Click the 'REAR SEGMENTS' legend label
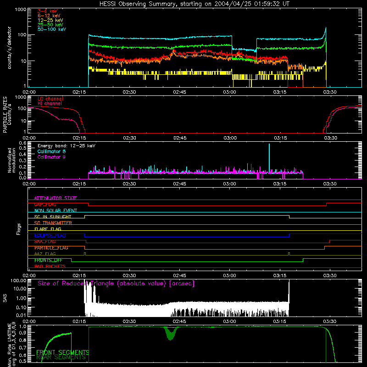 [61, 357]
